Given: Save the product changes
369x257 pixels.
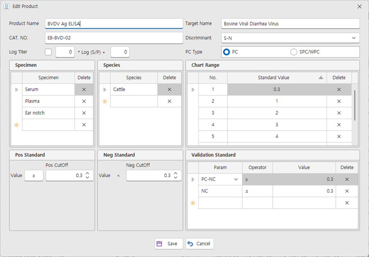Looking at the screenshot, I should pyautogui.click(x=169, y=243).
